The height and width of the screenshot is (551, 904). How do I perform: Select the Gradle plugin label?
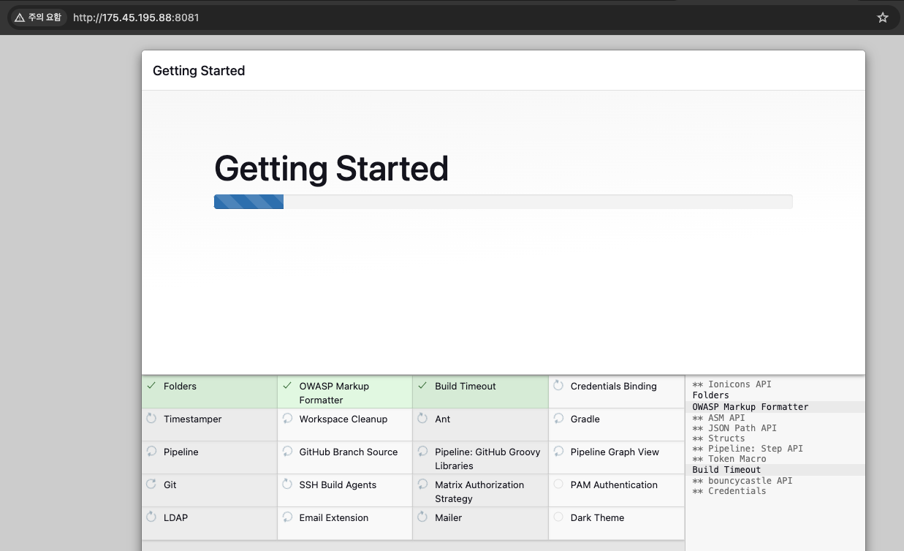(x=585, y=419)
